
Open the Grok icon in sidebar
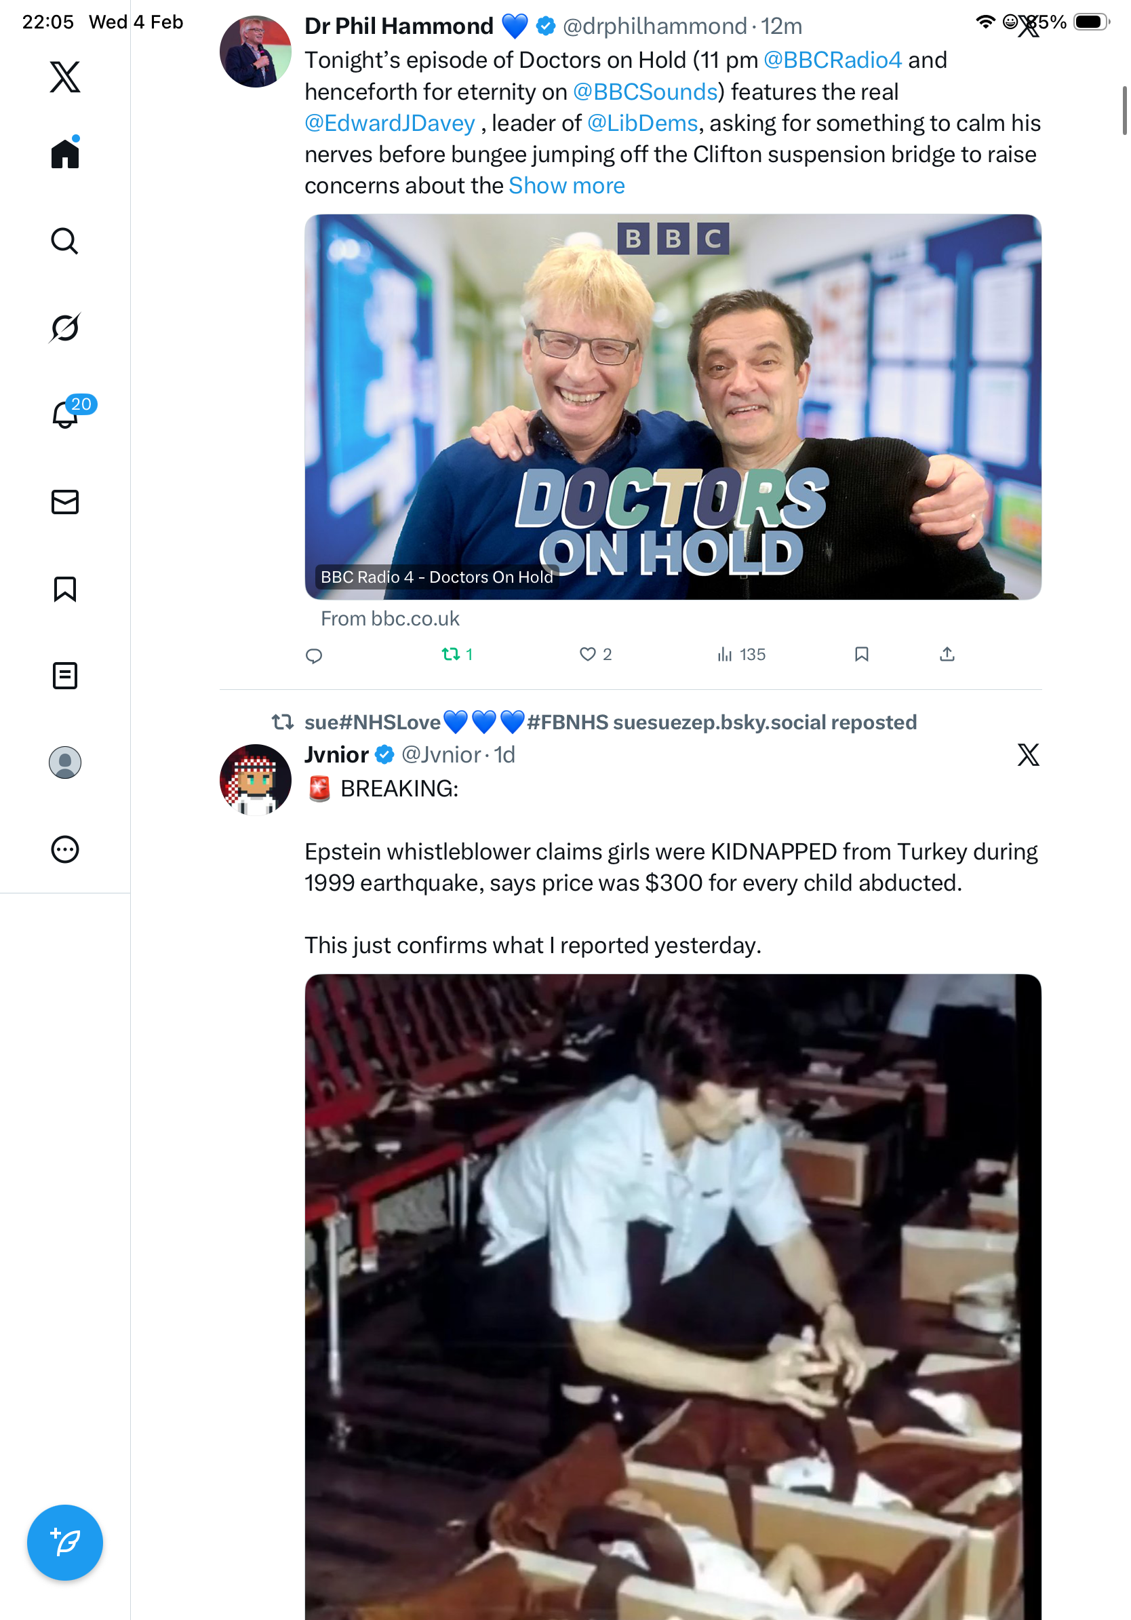click(x=65, y=328)
